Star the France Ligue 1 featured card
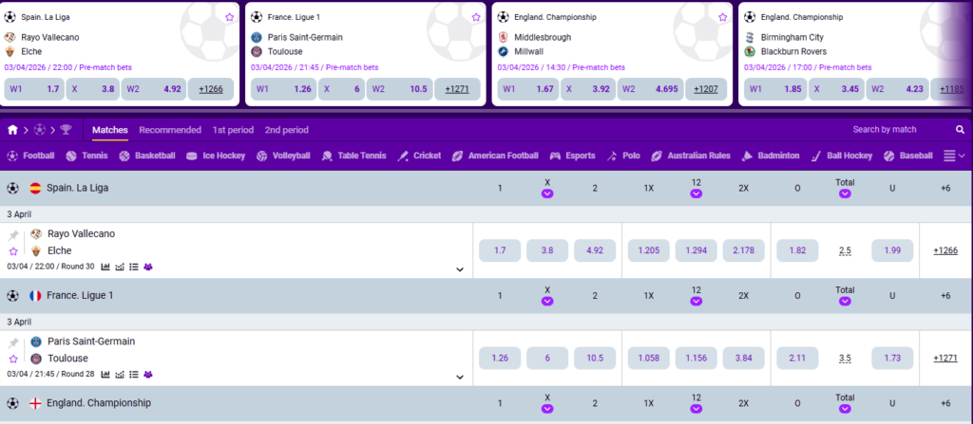The height and width of the screenshot is (424, 973). click(x=476, y=17)
